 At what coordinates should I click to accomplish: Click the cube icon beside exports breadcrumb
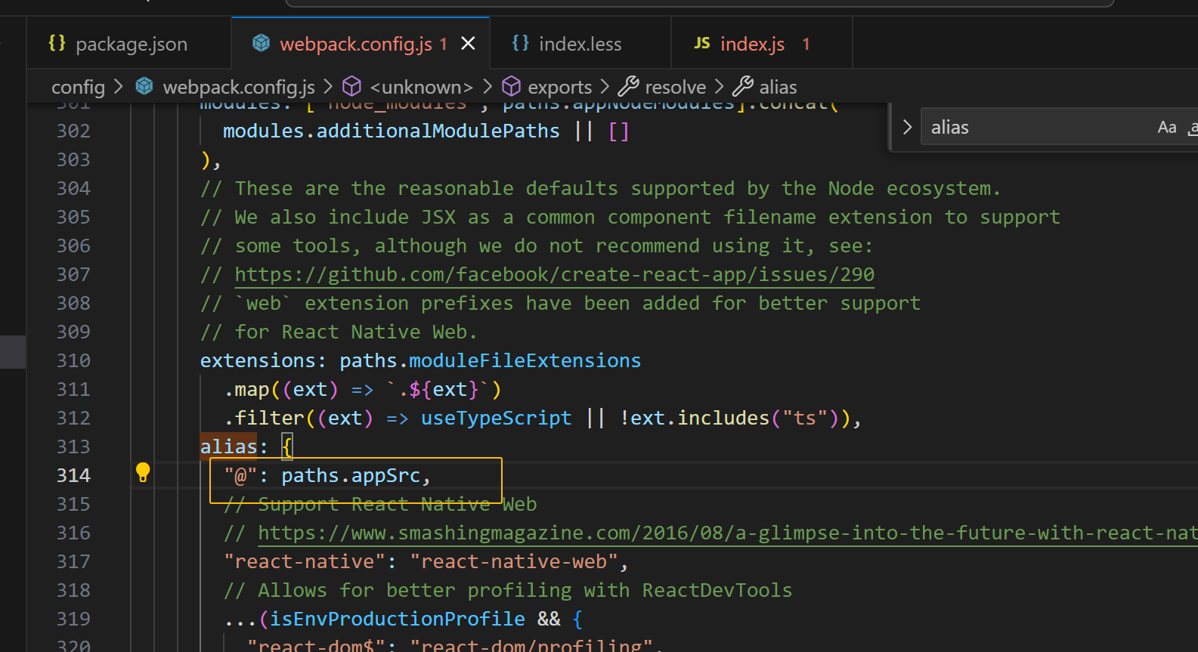coord(512,86)
